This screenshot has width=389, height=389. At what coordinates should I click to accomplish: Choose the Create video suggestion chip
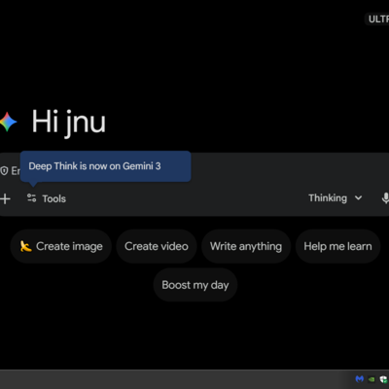157,246
